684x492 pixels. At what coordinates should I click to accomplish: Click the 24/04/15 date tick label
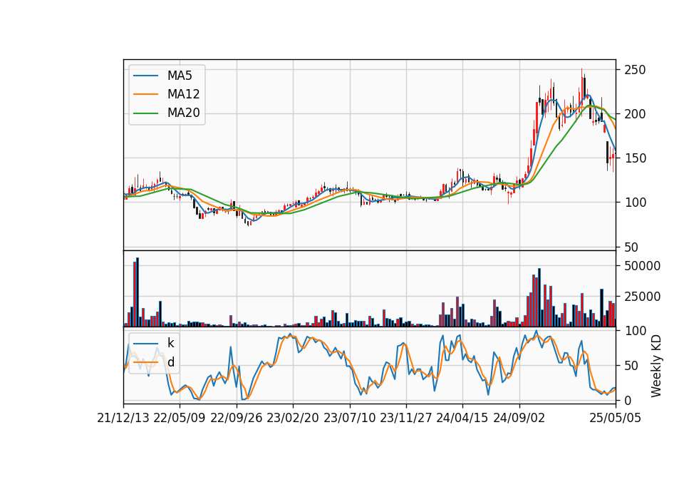pos(462,418)
